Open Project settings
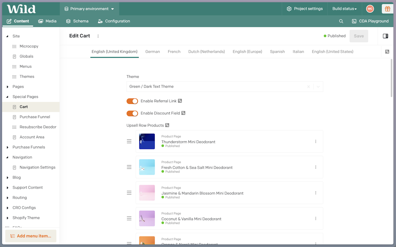Screen dimensions: 396x247 click(x=305, y=9)
